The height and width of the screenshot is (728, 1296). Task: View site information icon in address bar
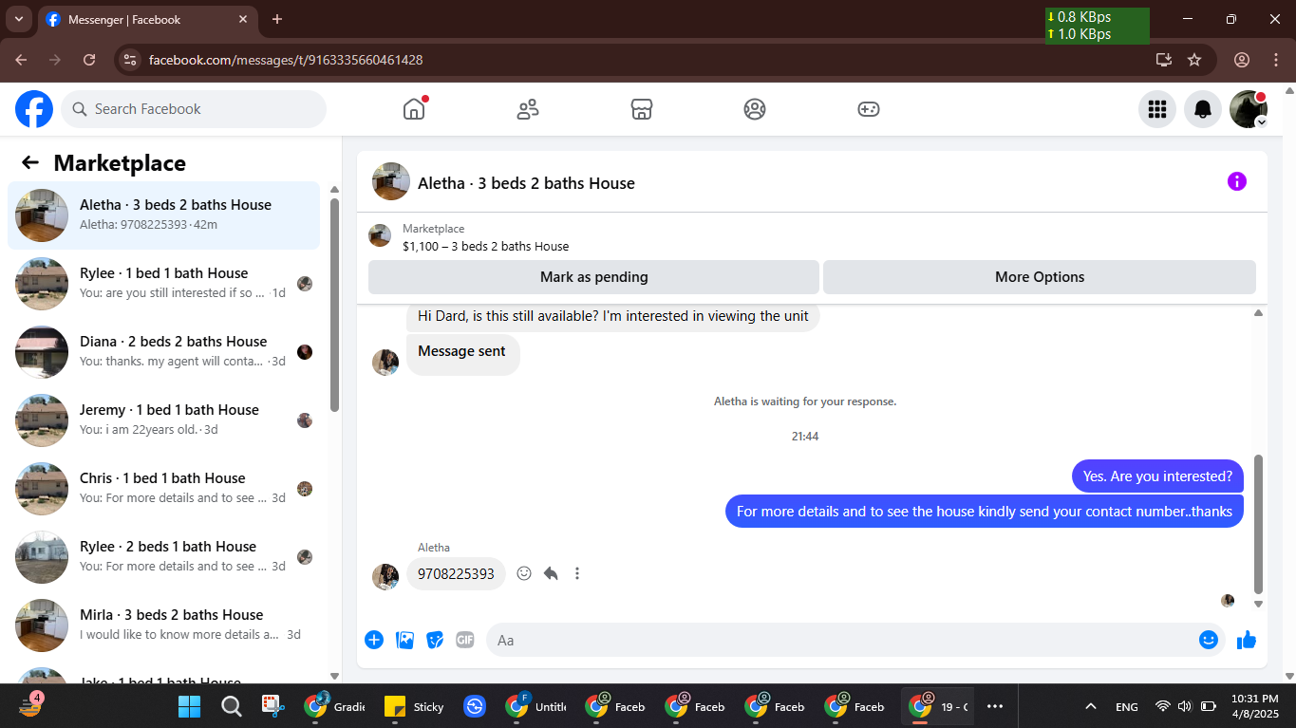pos(131,60)
